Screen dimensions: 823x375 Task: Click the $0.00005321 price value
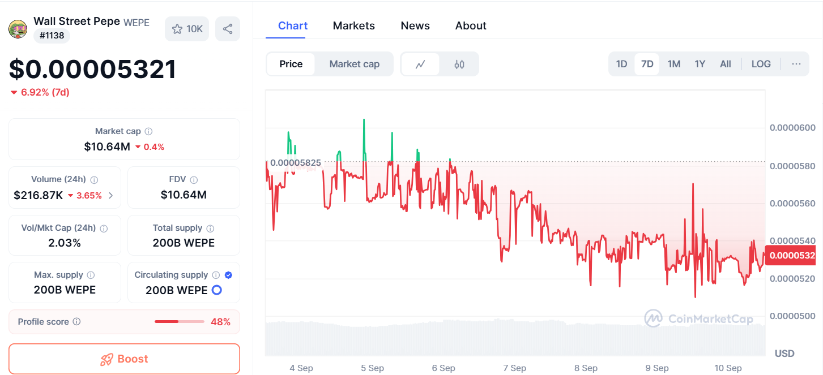pyautogui.click(x=92, y=69)
